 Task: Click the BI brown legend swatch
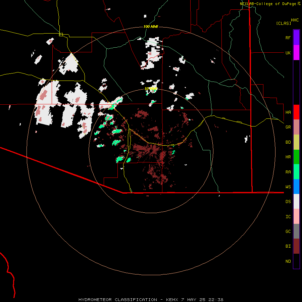pos(296,246)
